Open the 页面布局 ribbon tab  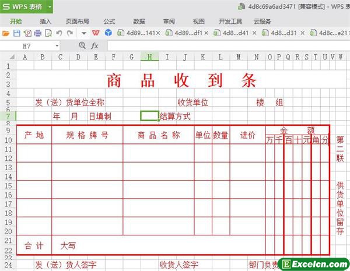point(78,22)
